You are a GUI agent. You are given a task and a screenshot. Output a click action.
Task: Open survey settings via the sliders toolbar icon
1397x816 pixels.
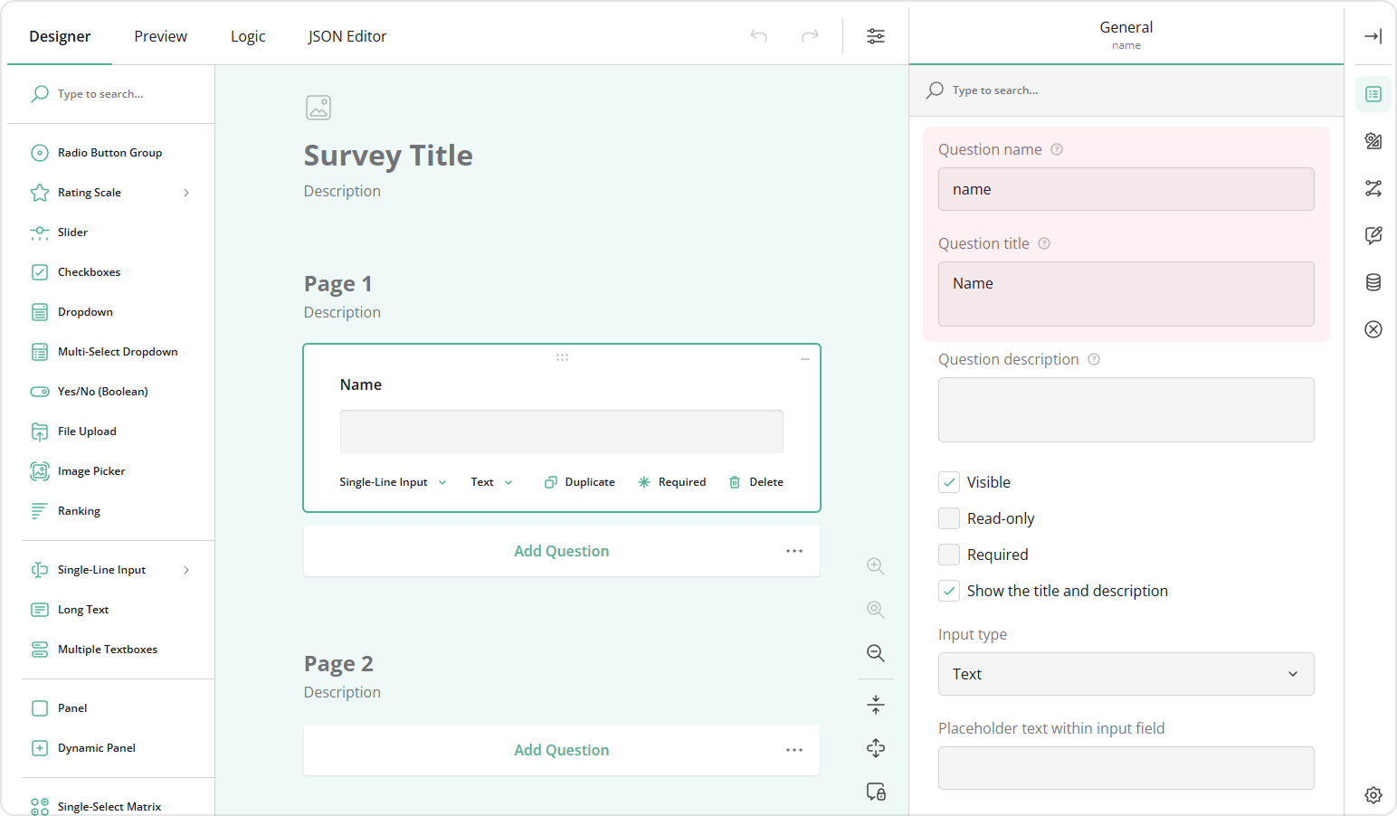click(x=875, y=36)
